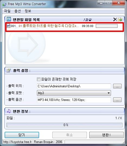Click the 닫기 close button
The image size is (127, 146).
22,135
